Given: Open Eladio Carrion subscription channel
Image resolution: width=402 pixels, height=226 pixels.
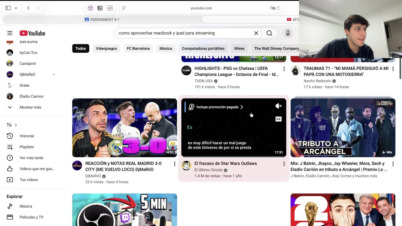Looking at the screenshot, I should pyautogui.click(x=31, y=96).
